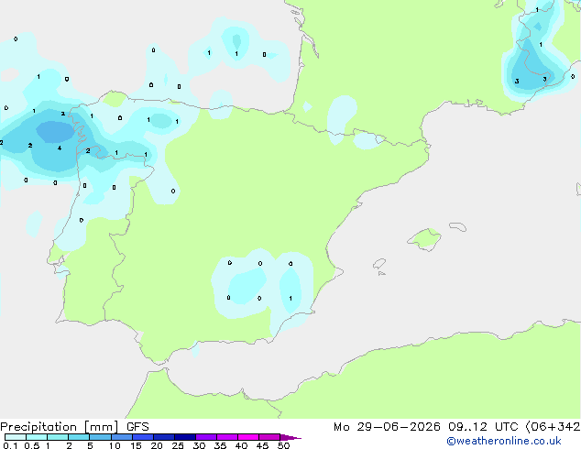Viewport: 581px width, 449px height.
Task: Click the legend label '0.1'
Action: click(x=10, y=445)
